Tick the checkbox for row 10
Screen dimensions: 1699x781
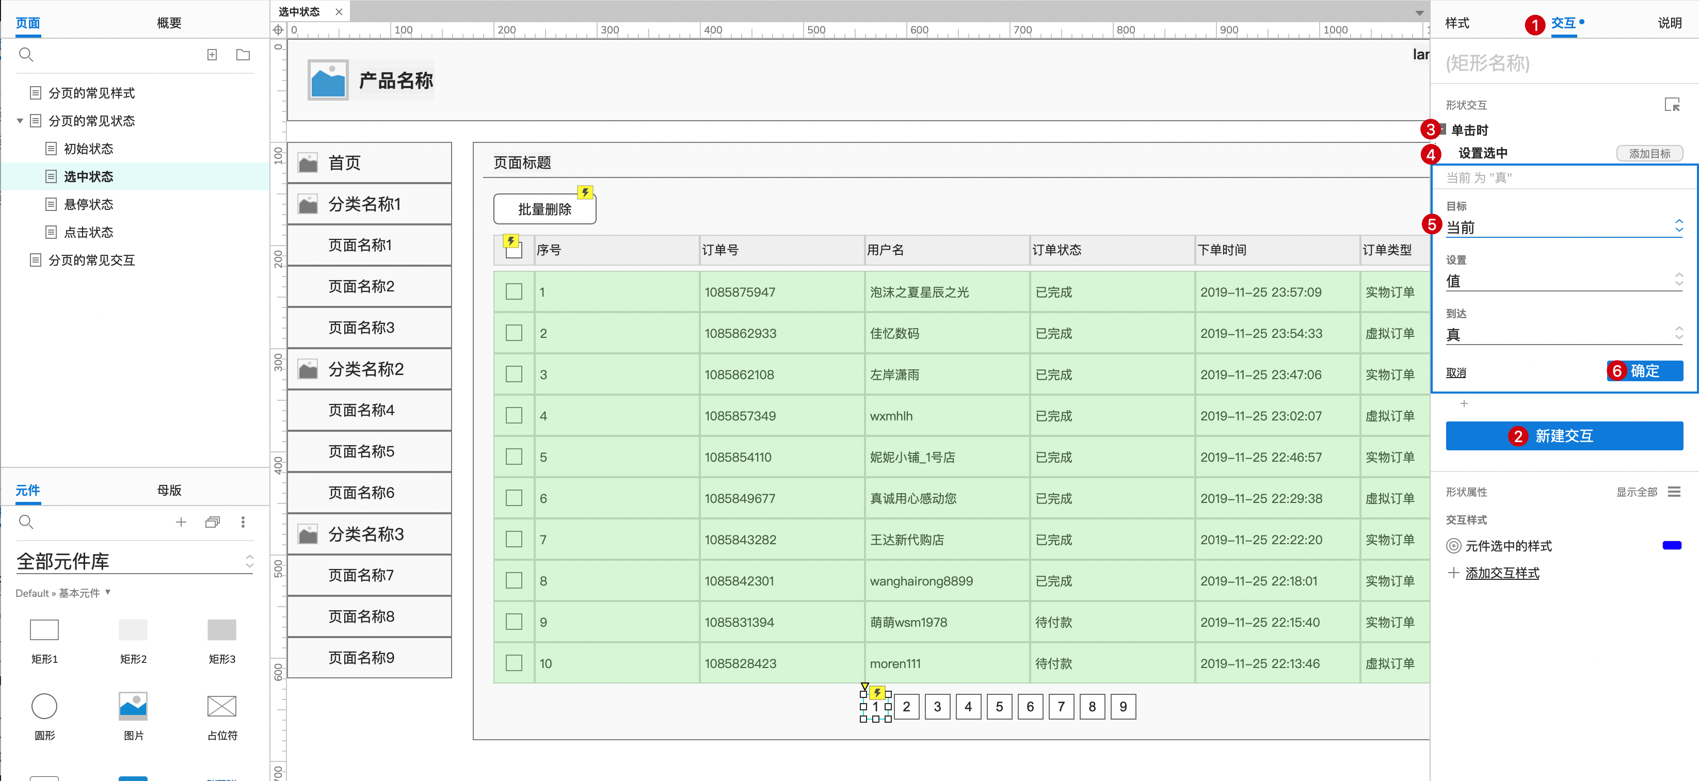514,663
